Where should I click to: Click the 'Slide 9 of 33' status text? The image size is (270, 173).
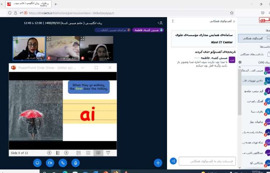point(19,153)
